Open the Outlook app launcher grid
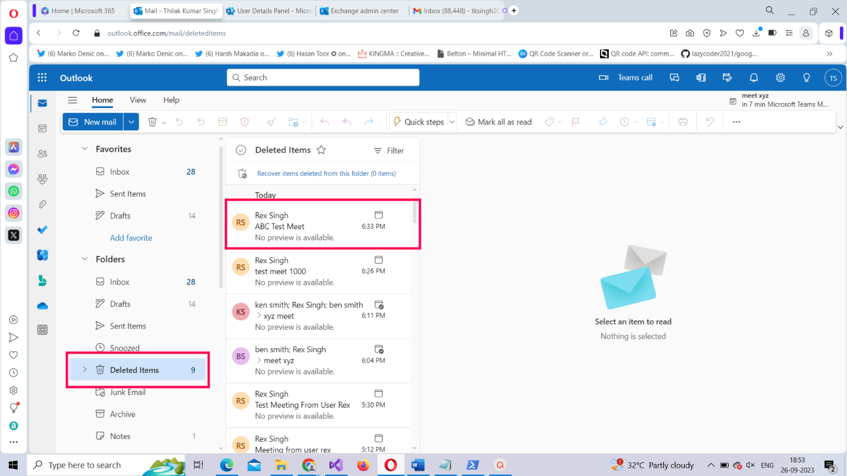 [42, 78]
